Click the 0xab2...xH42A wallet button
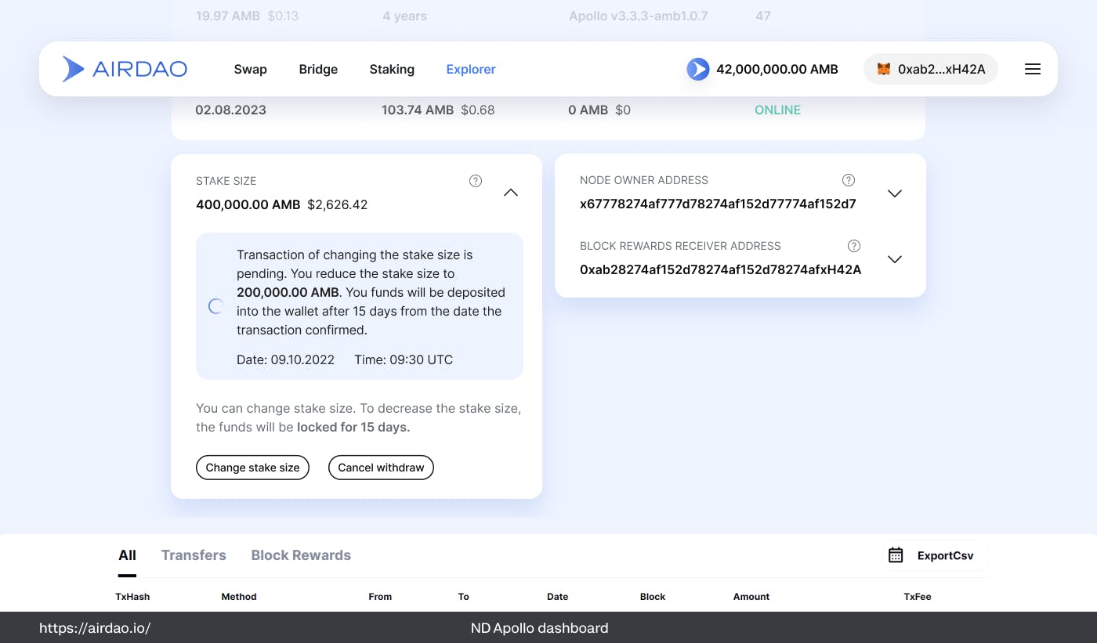 click(x=931, y=69)
